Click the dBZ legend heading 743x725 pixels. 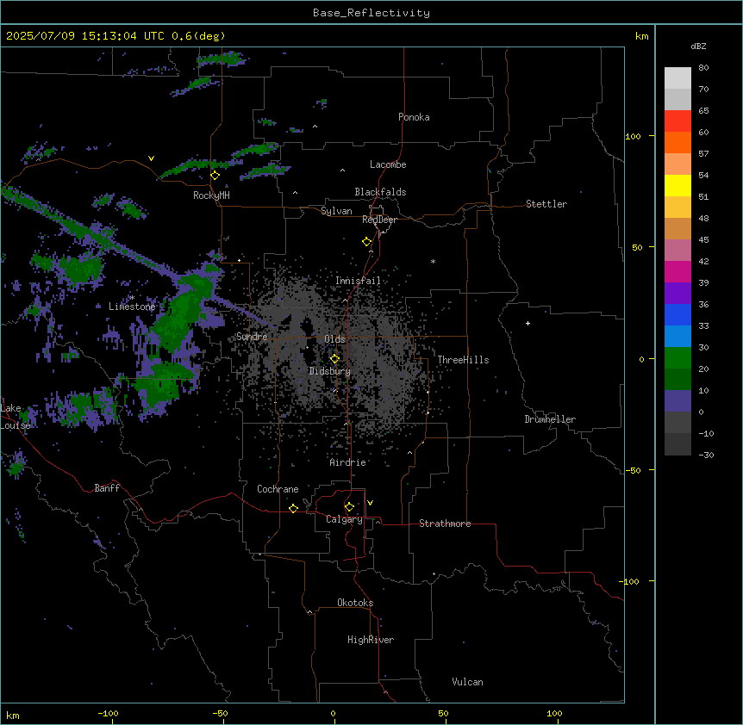coord(698,46)
